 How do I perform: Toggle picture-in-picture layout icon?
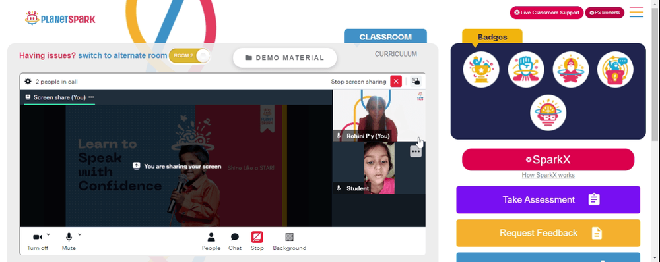click(416, 82)
